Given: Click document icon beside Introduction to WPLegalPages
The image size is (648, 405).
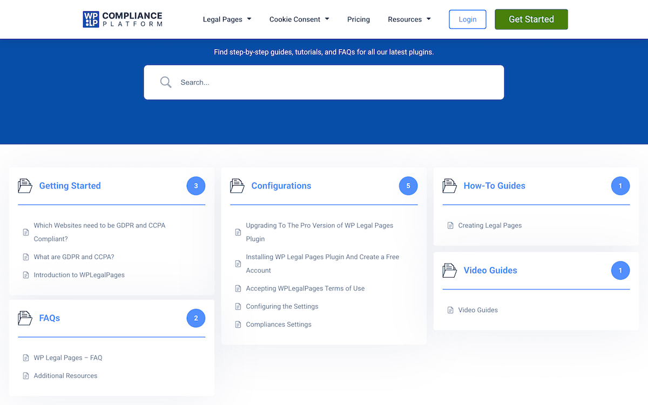Looking at the screenshot, I should [25, 275].
